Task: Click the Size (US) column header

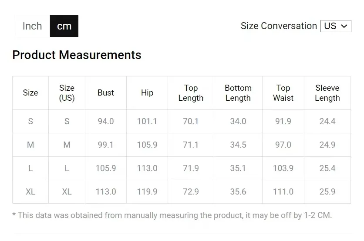Action: click(x=67, y=93)
